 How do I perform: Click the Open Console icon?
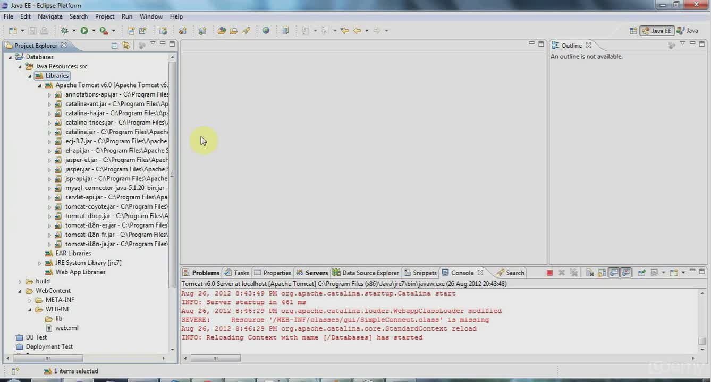point(674,273)
